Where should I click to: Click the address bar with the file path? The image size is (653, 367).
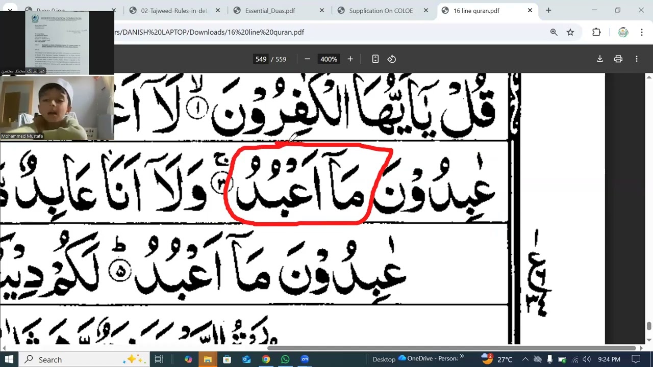(x=326, y=32)
